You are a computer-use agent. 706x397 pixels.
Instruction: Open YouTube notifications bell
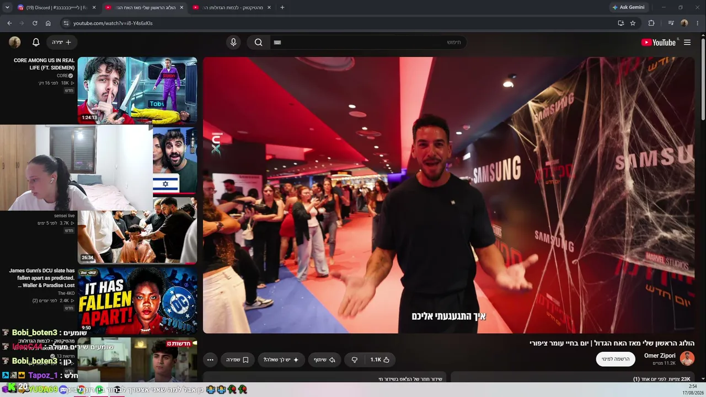pyautogui.click(x=36, y=42)
